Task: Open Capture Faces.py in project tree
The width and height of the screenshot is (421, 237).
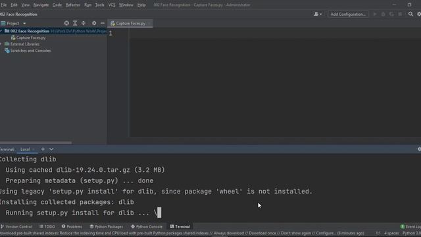Action: [x=31, y=38]
